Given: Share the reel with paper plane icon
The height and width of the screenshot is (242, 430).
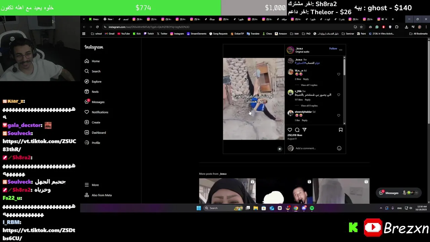Looking at the screenshot, I should (x=304, y=130).
